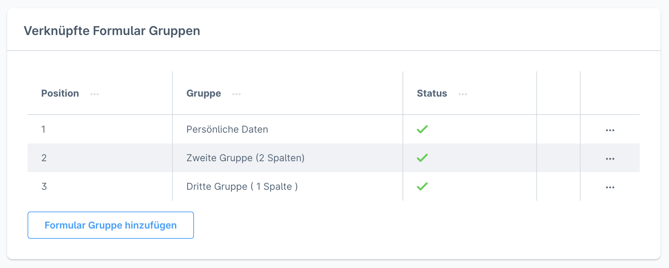Click position number 1 in the first row
Viewport: 669px width, 268px height.
44,130
